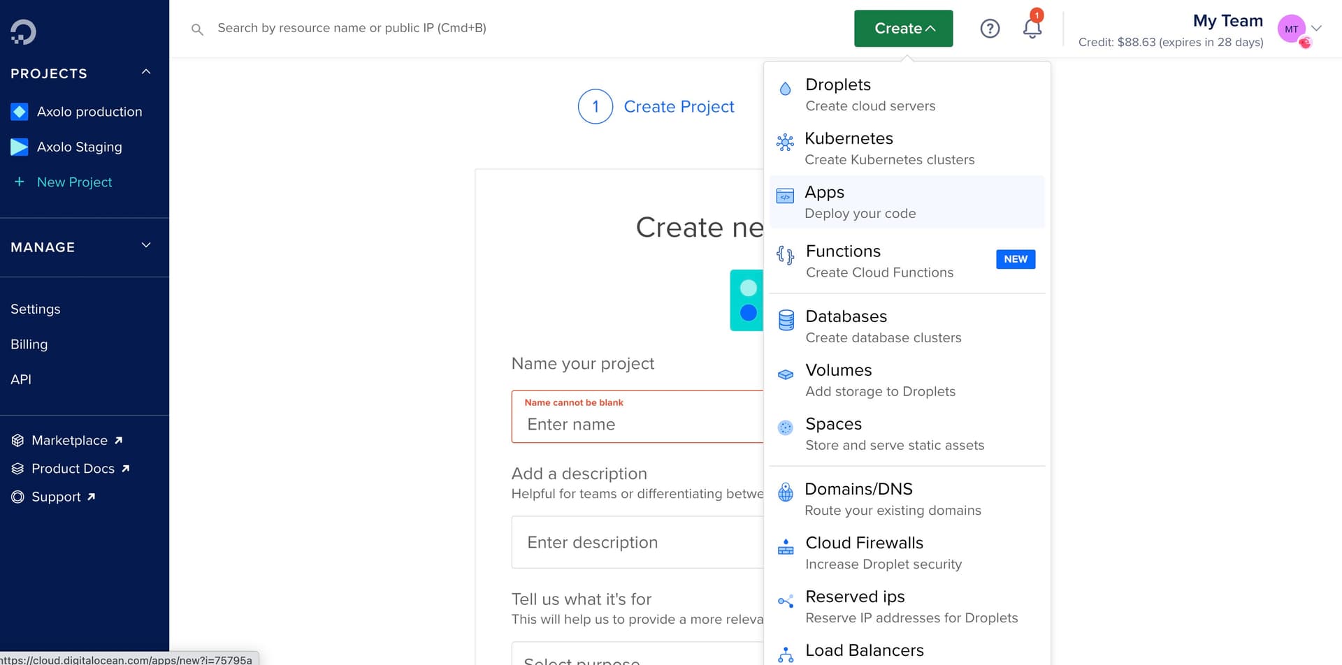1342x665 pixels.
Task: Click the Load Balancers icon
Action: click(x=786, y=655)
